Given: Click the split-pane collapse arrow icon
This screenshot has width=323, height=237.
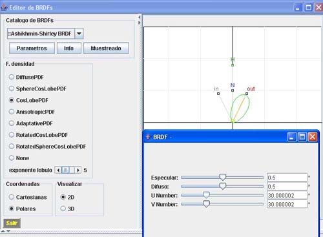Looking at the screenshot, I should point(140,17).
